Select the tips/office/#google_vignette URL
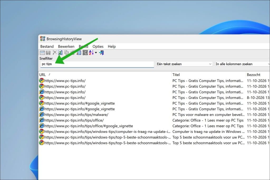Screen dimensions: 270x180 (x=89, y=126)
